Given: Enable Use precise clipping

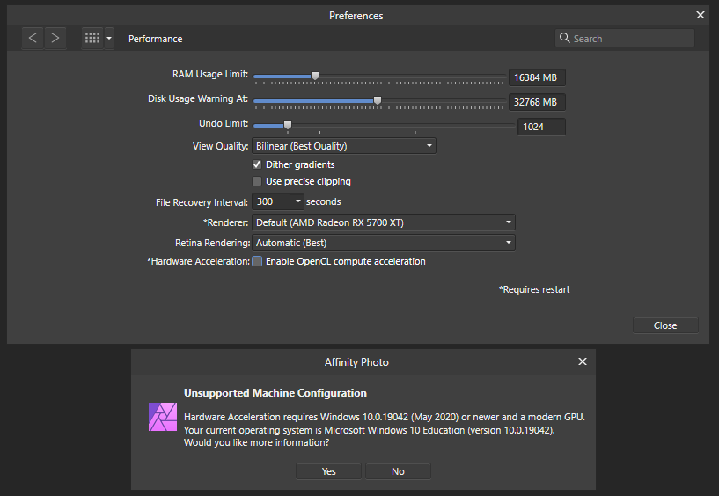Looking at the screenshot, I should (257, 181).
